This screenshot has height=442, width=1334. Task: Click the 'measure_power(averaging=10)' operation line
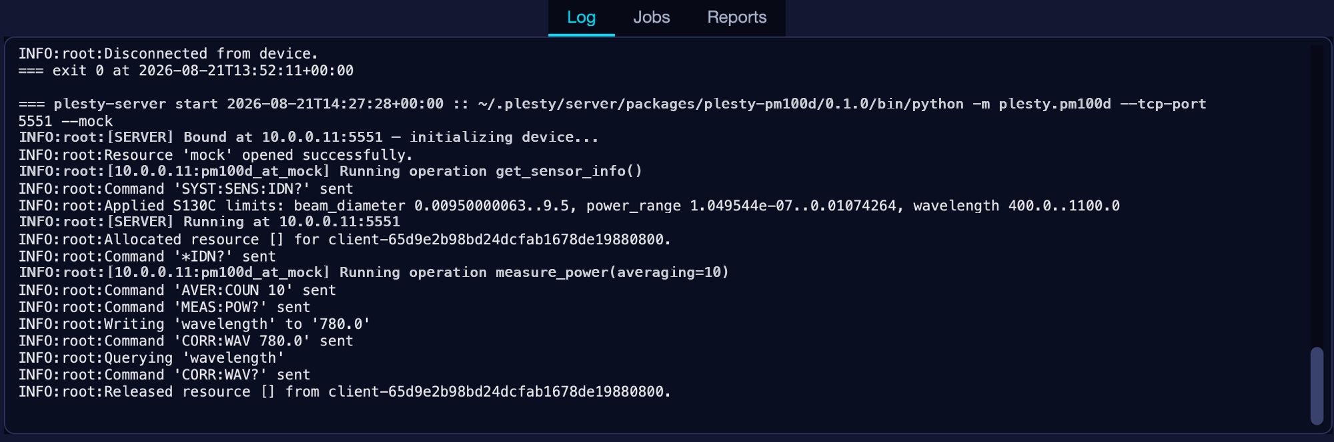(374, 273)
